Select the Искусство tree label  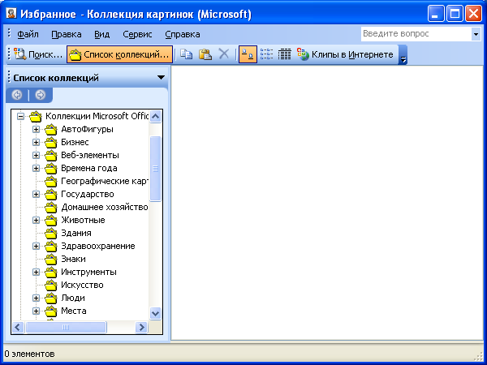[82, 285]
